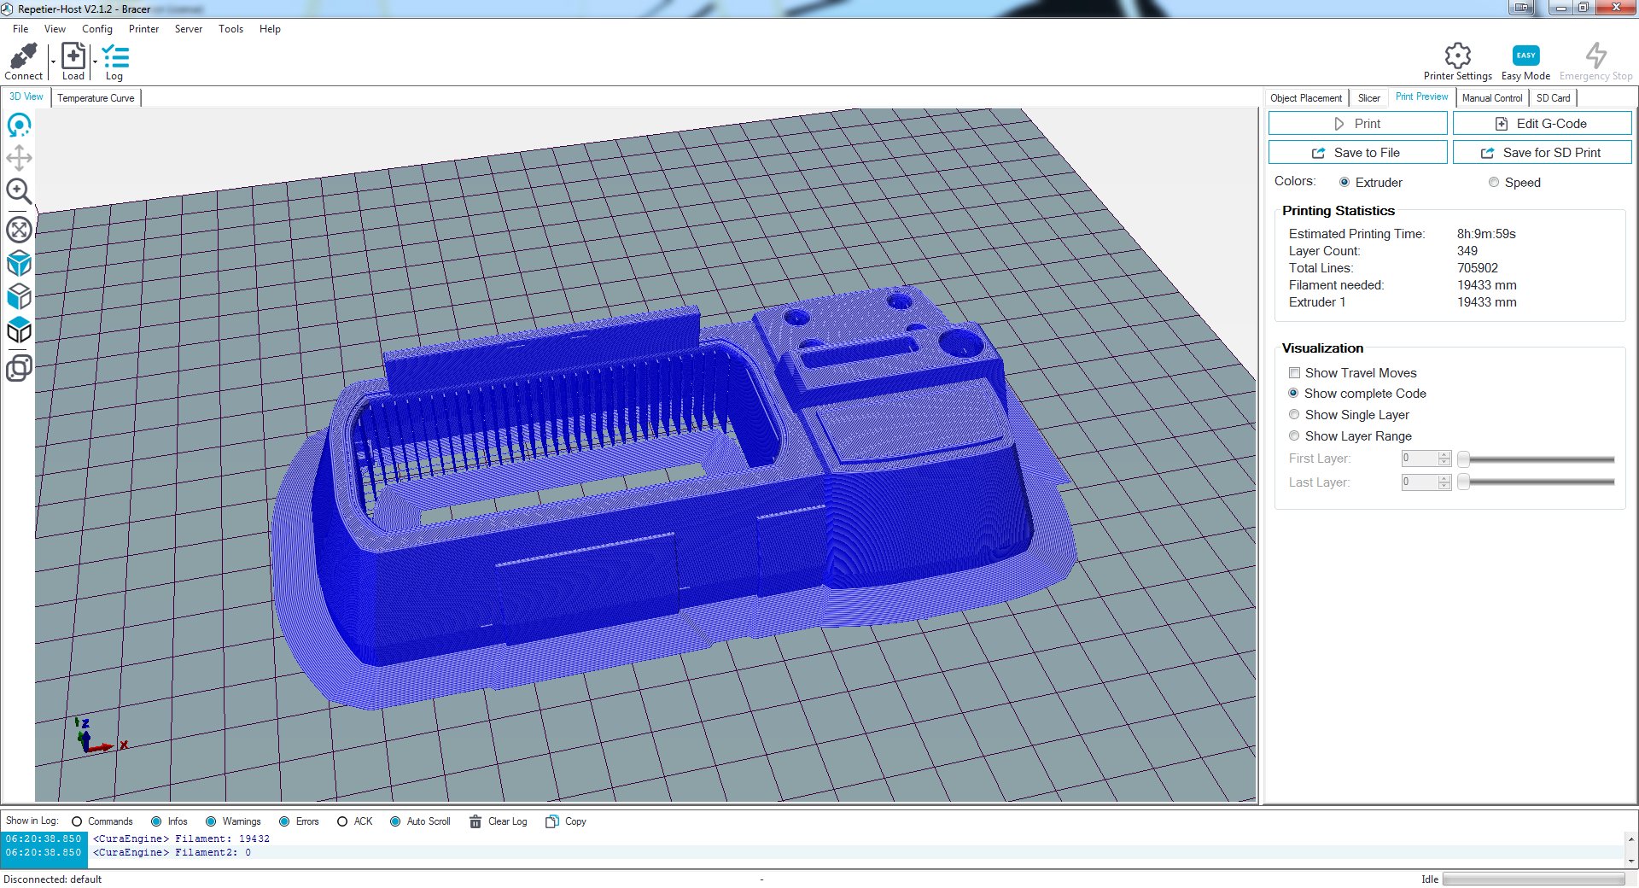Viewport: 1639px width, 888px height.
Task: Switch to Temperature Curve tab
Action: click(96, 98)
